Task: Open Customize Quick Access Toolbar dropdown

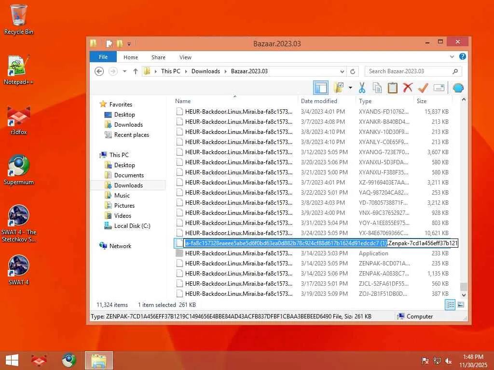Action: point(129,44)
